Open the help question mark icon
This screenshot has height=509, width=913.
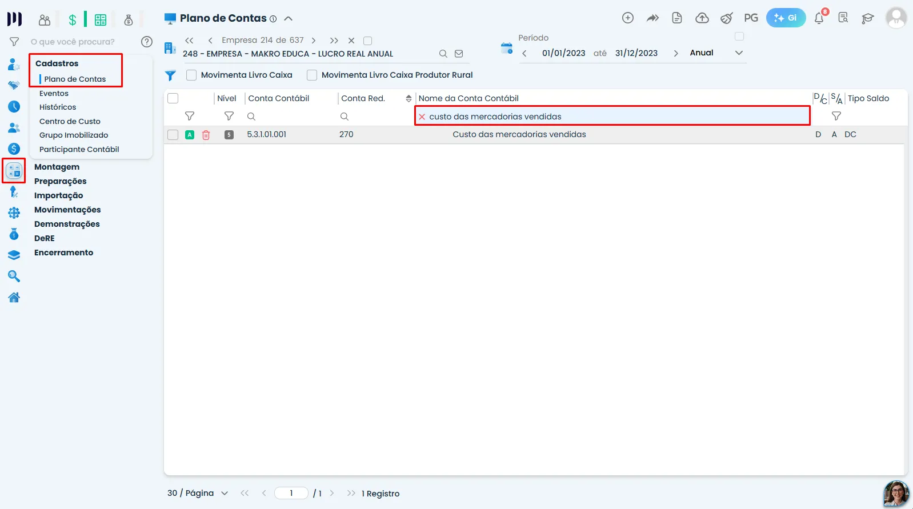point(147,42)
